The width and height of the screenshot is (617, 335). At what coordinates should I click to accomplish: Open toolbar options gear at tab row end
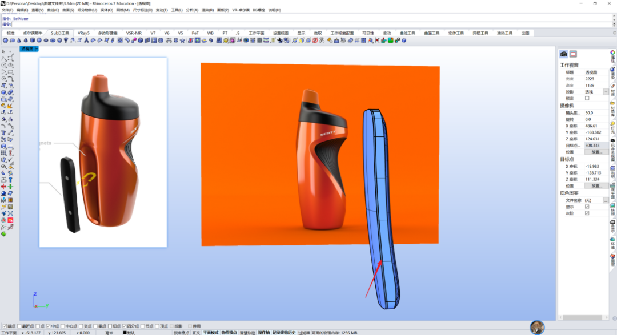tap(614, 33)
